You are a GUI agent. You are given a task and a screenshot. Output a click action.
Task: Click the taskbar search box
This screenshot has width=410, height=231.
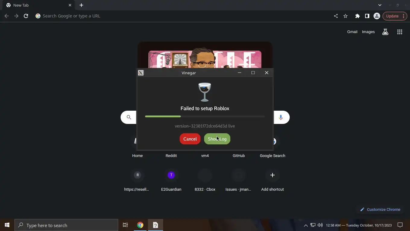pyautogui.click(x=66, y=225)
